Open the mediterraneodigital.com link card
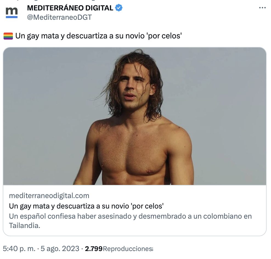The image size is (271, 259). pos(49,196)
